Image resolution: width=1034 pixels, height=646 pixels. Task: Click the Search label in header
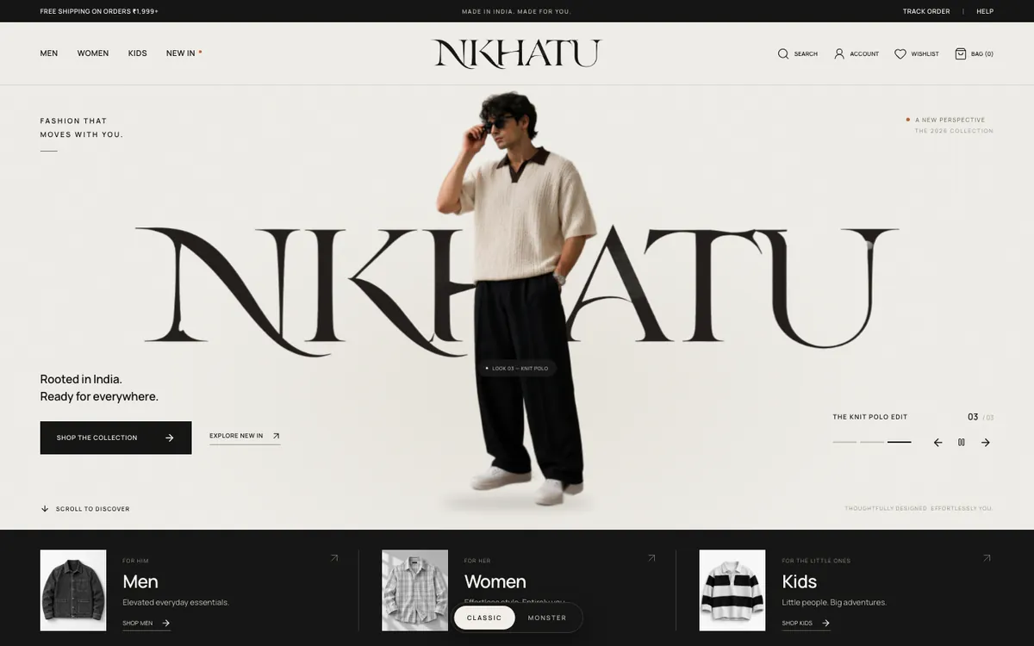(x=806, y=54)
